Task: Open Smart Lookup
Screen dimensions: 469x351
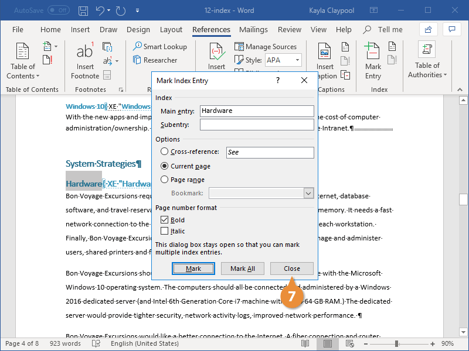Action: [x=159, y=46]
